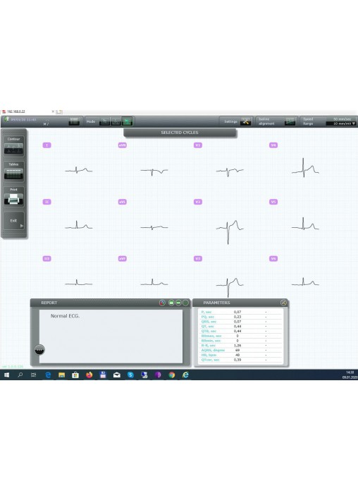358x491 pixels.
Task: Toggle the highlighted green Mode button
Action: click(127, 121)
